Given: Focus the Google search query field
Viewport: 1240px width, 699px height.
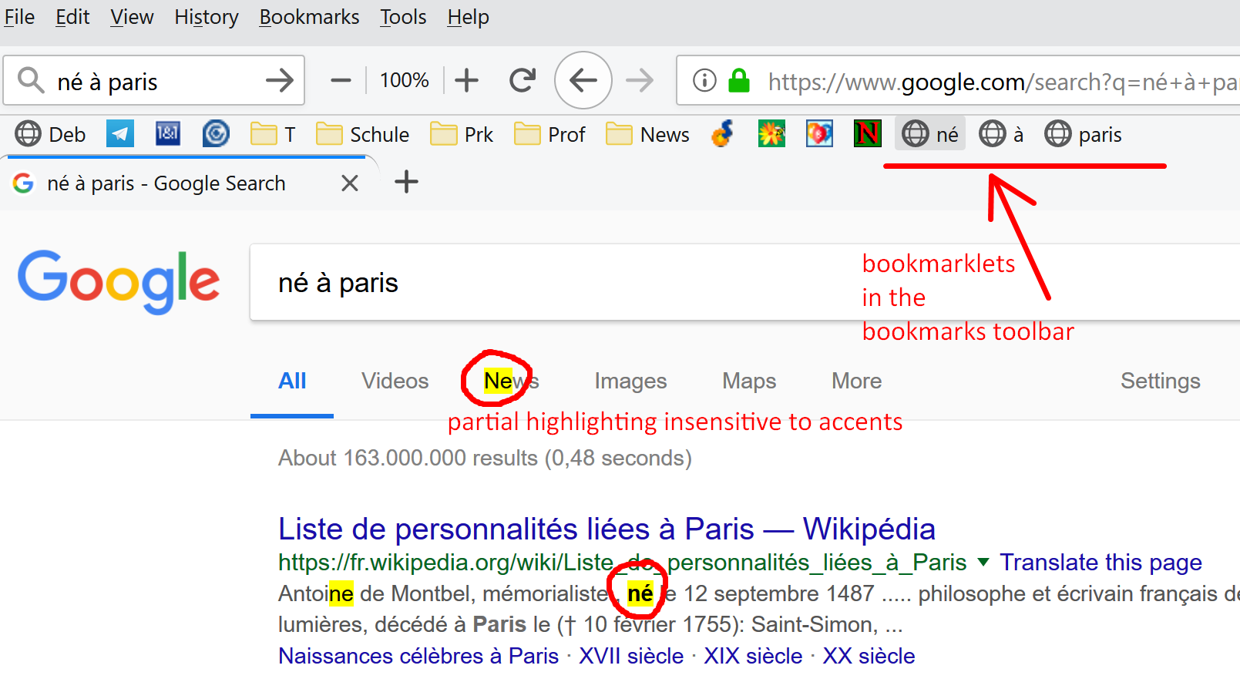Looking at the screenshot, I should pyautogui.click(x=744, y=283).
